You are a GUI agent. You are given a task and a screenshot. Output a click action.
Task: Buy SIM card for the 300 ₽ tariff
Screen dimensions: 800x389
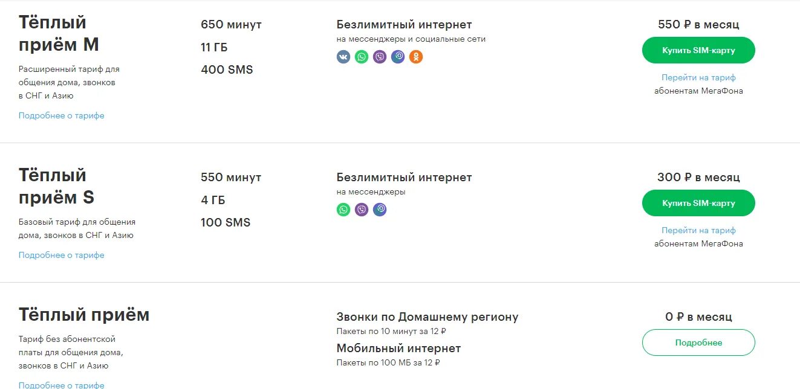tap(698, 203)
